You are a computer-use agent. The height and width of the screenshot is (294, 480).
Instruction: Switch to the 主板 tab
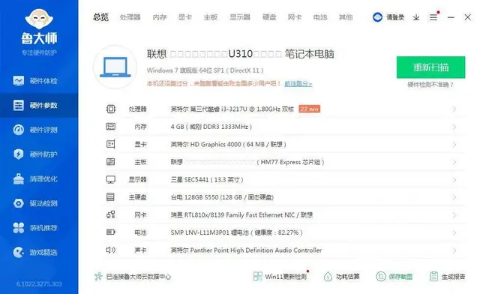[x=211, y=17]
